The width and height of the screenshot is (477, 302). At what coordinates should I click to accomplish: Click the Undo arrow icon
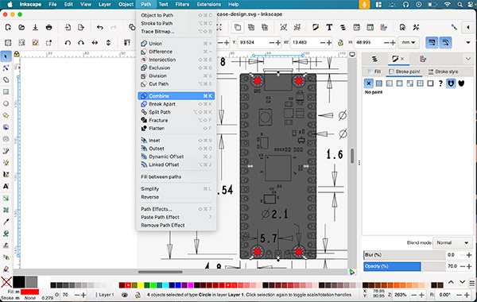(100, 27)
